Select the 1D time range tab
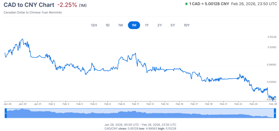 [x=107, y=25]
